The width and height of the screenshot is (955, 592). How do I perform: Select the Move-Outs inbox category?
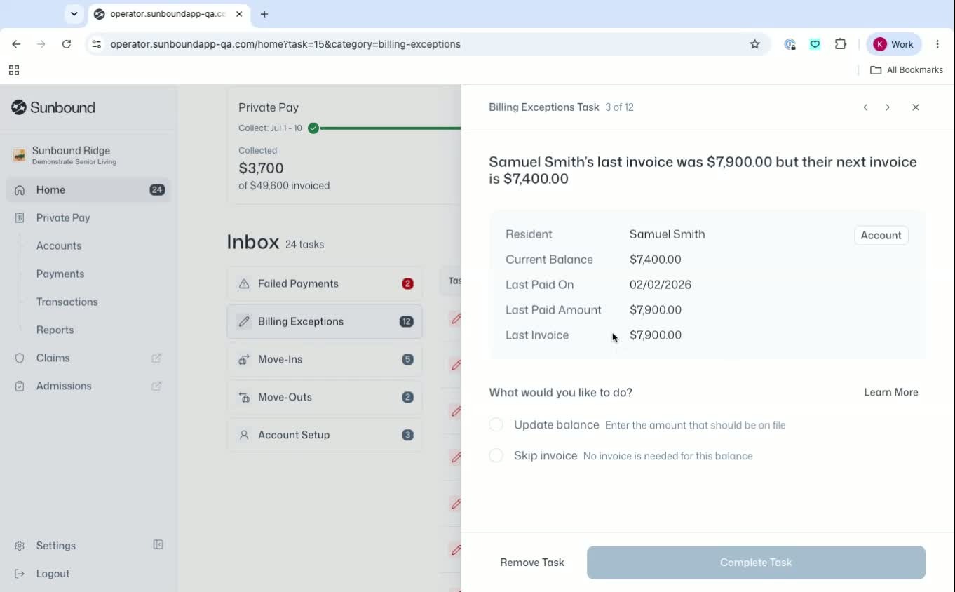pos(325,397)
